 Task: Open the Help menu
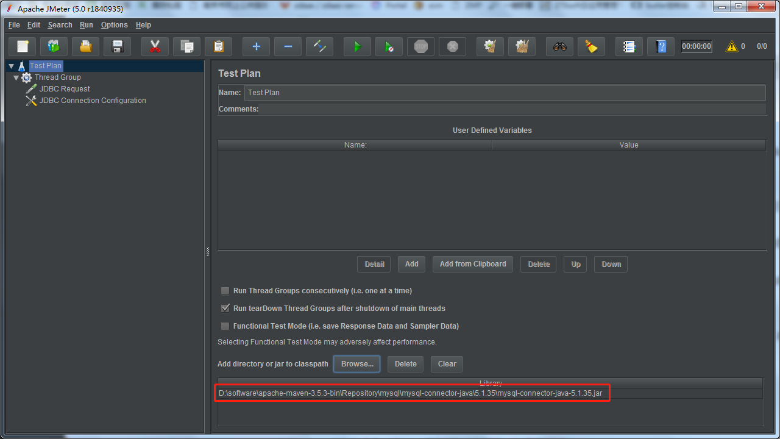point(143,25)
